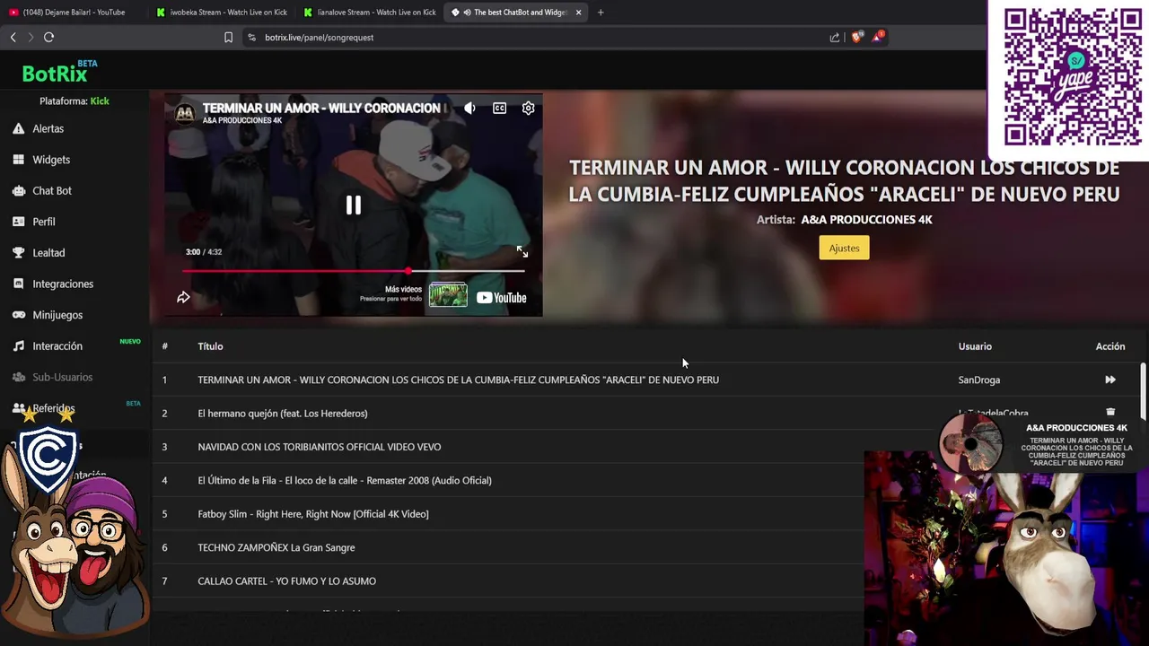
Task: Click the song queue scrollbar
Action: (x=1143, y=392)
